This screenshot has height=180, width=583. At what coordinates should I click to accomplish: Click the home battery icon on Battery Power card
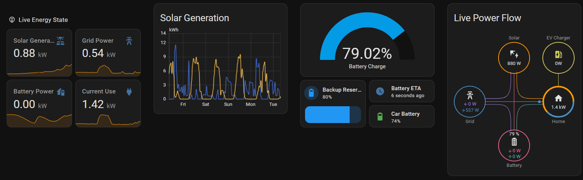61,92
